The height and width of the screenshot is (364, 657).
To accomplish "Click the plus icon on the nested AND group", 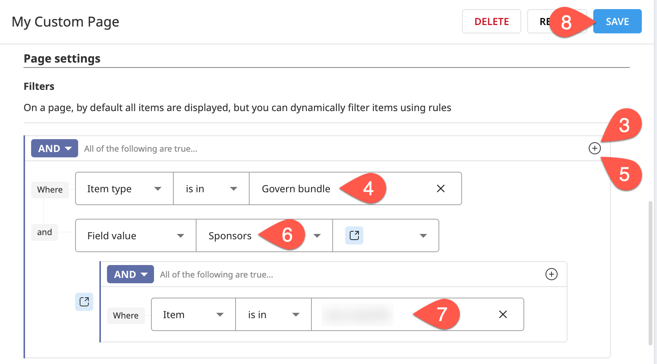I will [551, 274].
